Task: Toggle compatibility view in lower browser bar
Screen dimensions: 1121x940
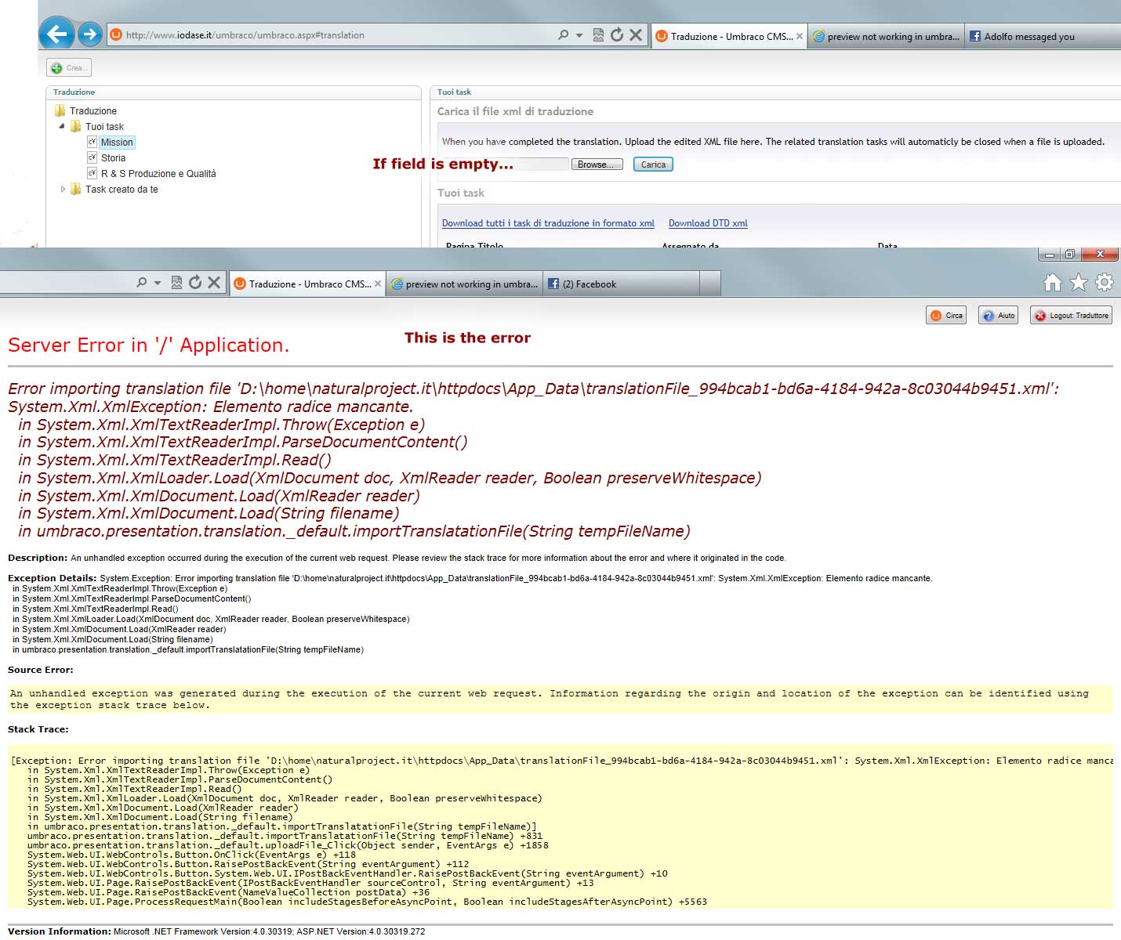Action: point(176,283)
